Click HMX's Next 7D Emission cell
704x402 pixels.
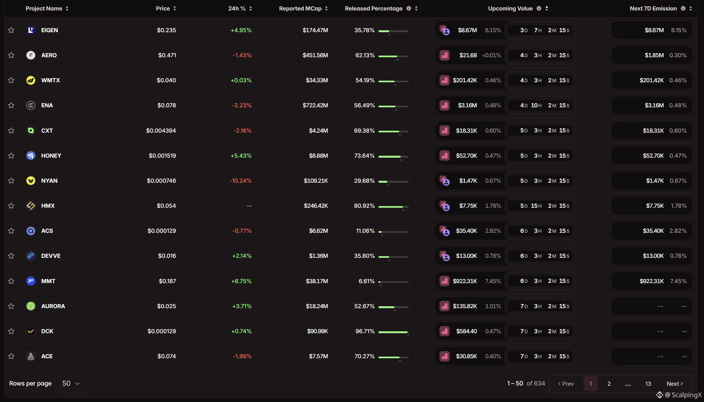coord(652,206)
